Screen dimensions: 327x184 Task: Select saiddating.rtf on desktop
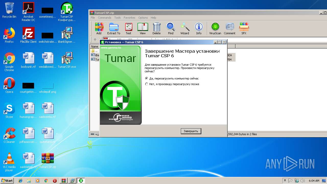(28, 160)
